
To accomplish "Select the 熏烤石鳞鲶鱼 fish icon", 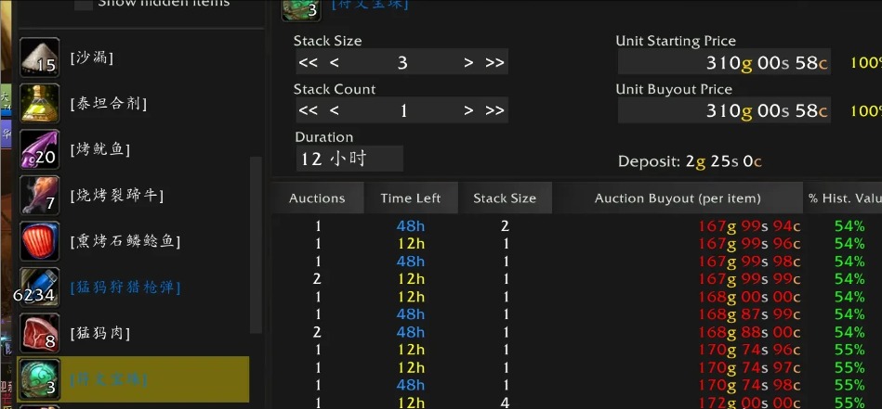I will (x=39, y=241).
